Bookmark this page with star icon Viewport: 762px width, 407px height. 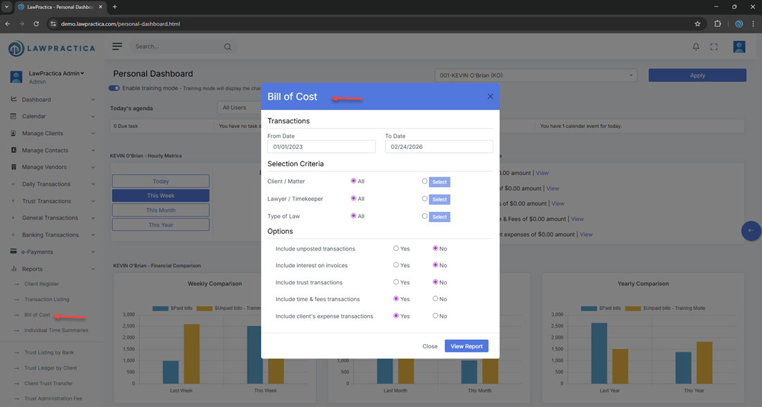698,24
